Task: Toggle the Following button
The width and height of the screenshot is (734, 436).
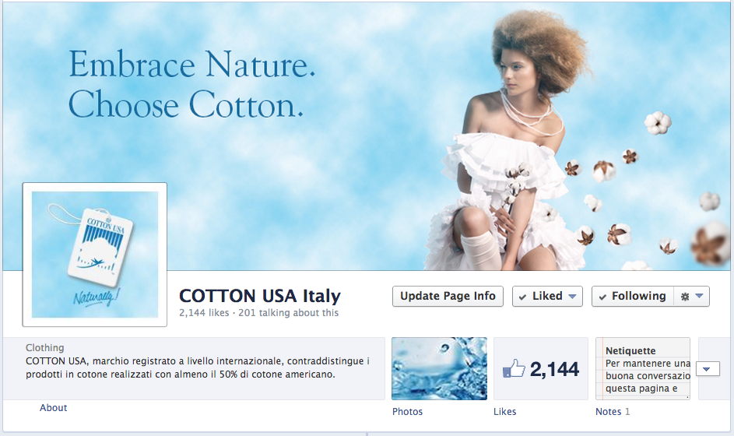Action: pyautogui.click(x=633, y=297)
